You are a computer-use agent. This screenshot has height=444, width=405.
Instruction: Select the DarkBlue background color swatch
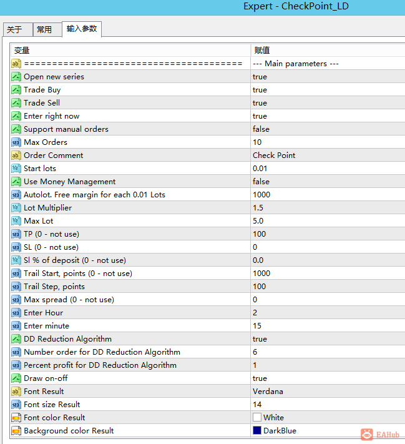257,430
